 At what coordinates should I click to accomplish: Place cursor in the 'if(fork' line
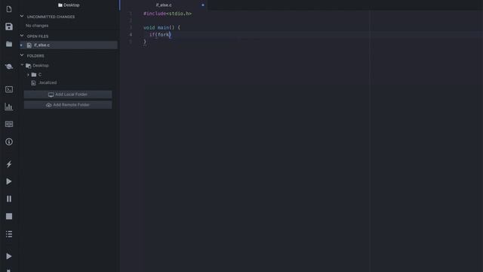(160, 35)
